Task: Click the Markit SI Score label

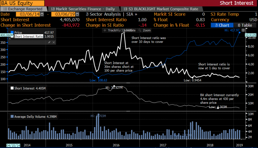Action: click(x=170, y=14)
